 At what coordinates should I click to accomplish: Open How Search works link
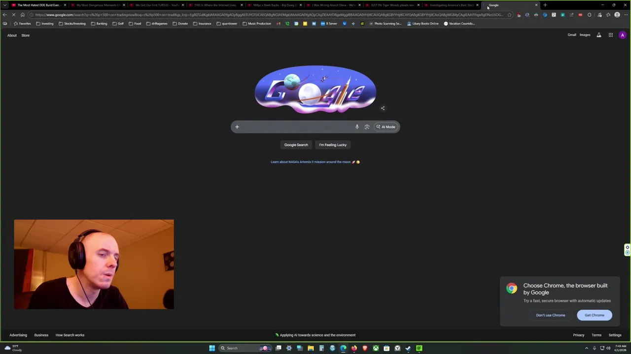click(x=70, y=335)
